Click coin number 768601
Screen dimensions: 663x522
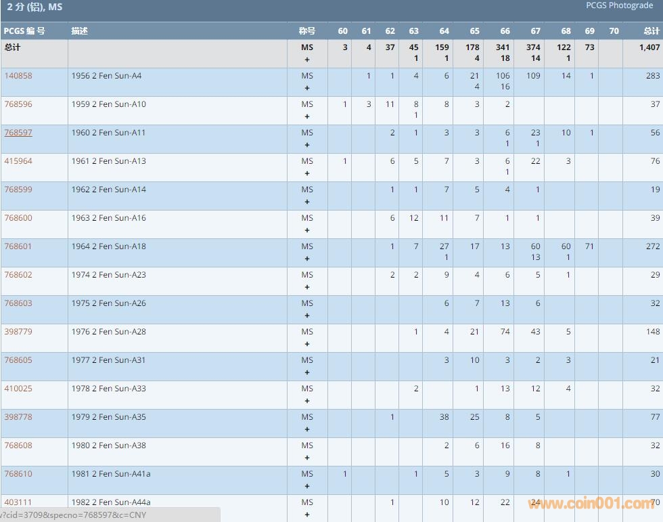point(18,246)
